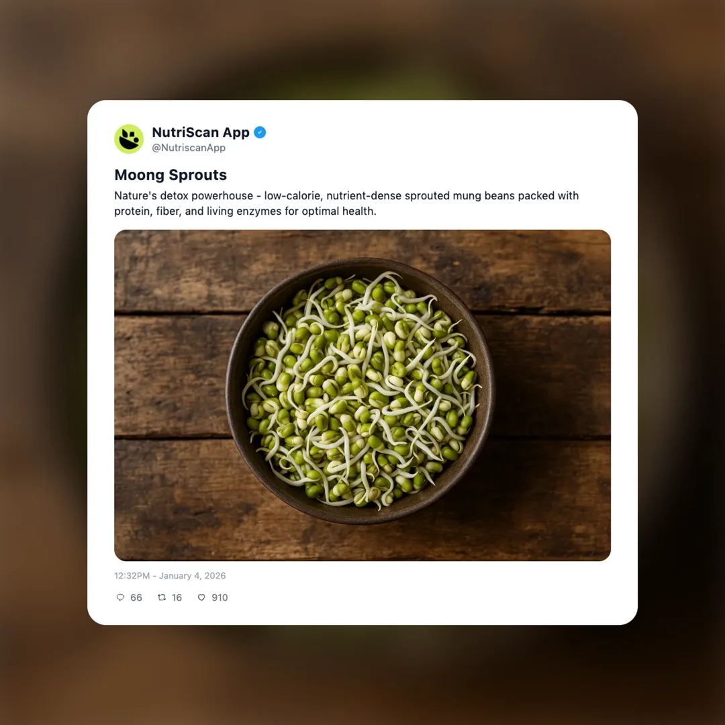Select the Moong Sprouts heading
Viewport: 725px width, 725px height.
tap(171, 175)
